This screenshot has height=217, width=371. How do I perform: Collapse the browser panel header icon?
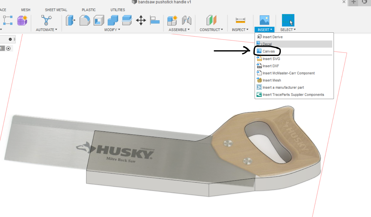coord(10,39)
